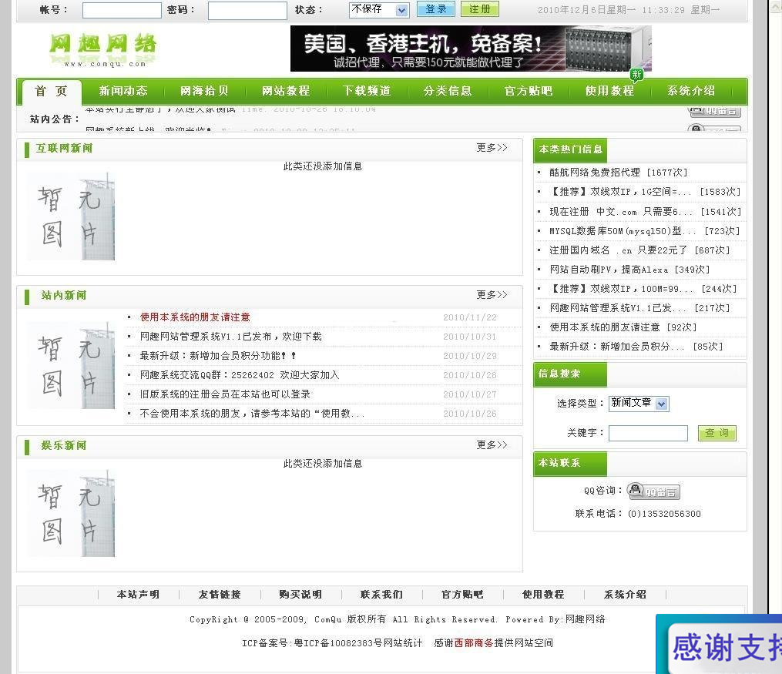Click the footer 联系我们 link
The height and width of the screenshot is (674, 782).
381,594
